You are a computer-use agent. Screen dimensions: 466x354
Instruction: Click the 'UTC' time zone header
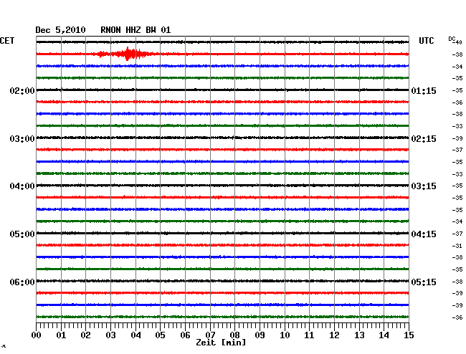point(426,41)
